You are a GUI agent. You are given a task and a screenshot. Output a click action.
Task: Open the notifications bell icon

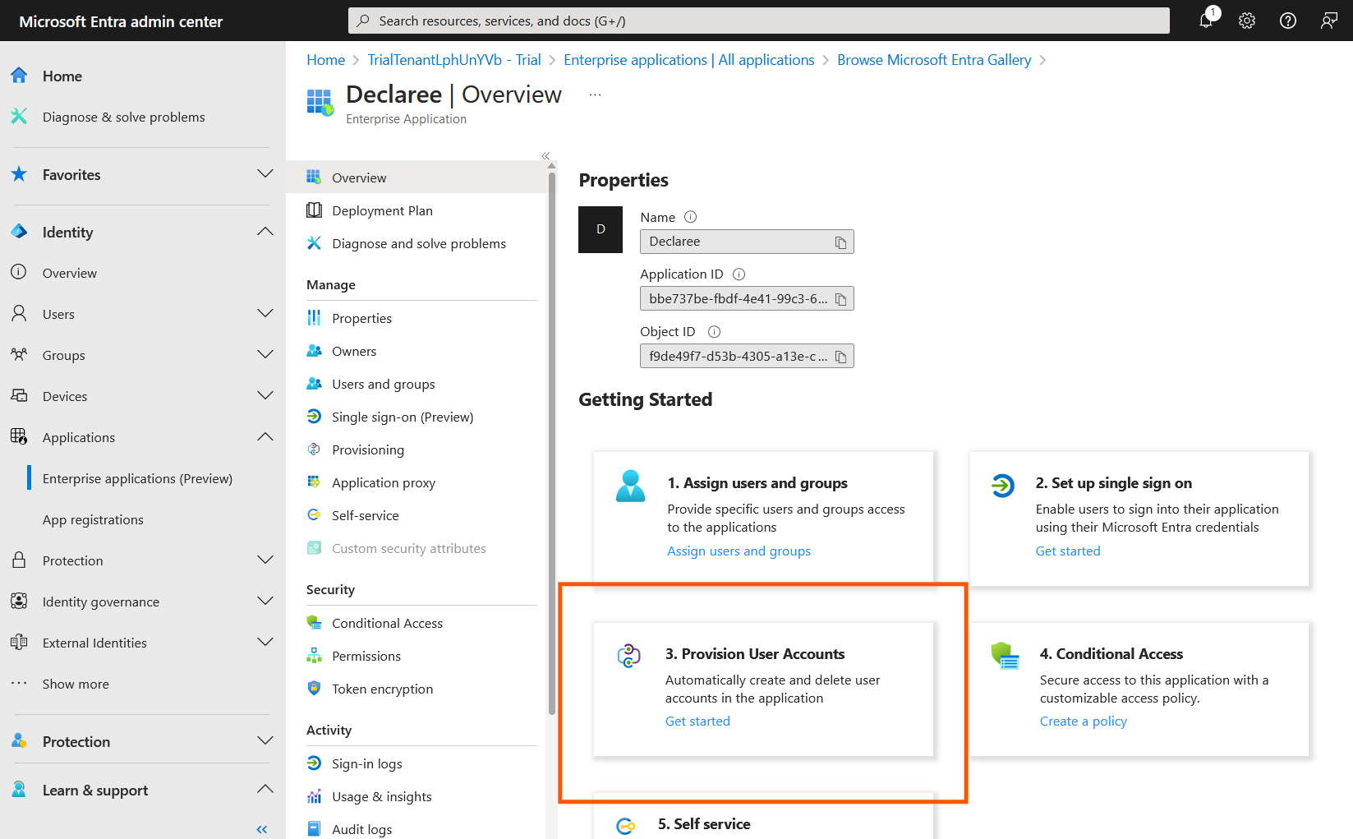(1206, 21)
